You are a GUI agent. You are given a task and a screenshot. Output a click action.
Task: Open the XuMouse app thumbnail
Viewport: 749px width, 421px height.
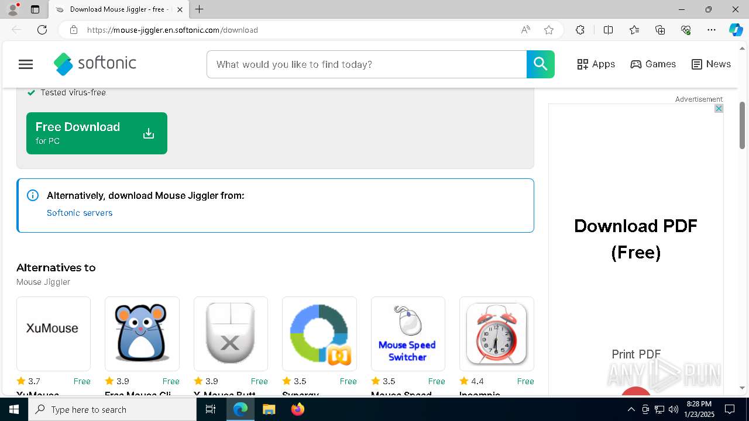[x=53, y=333]
